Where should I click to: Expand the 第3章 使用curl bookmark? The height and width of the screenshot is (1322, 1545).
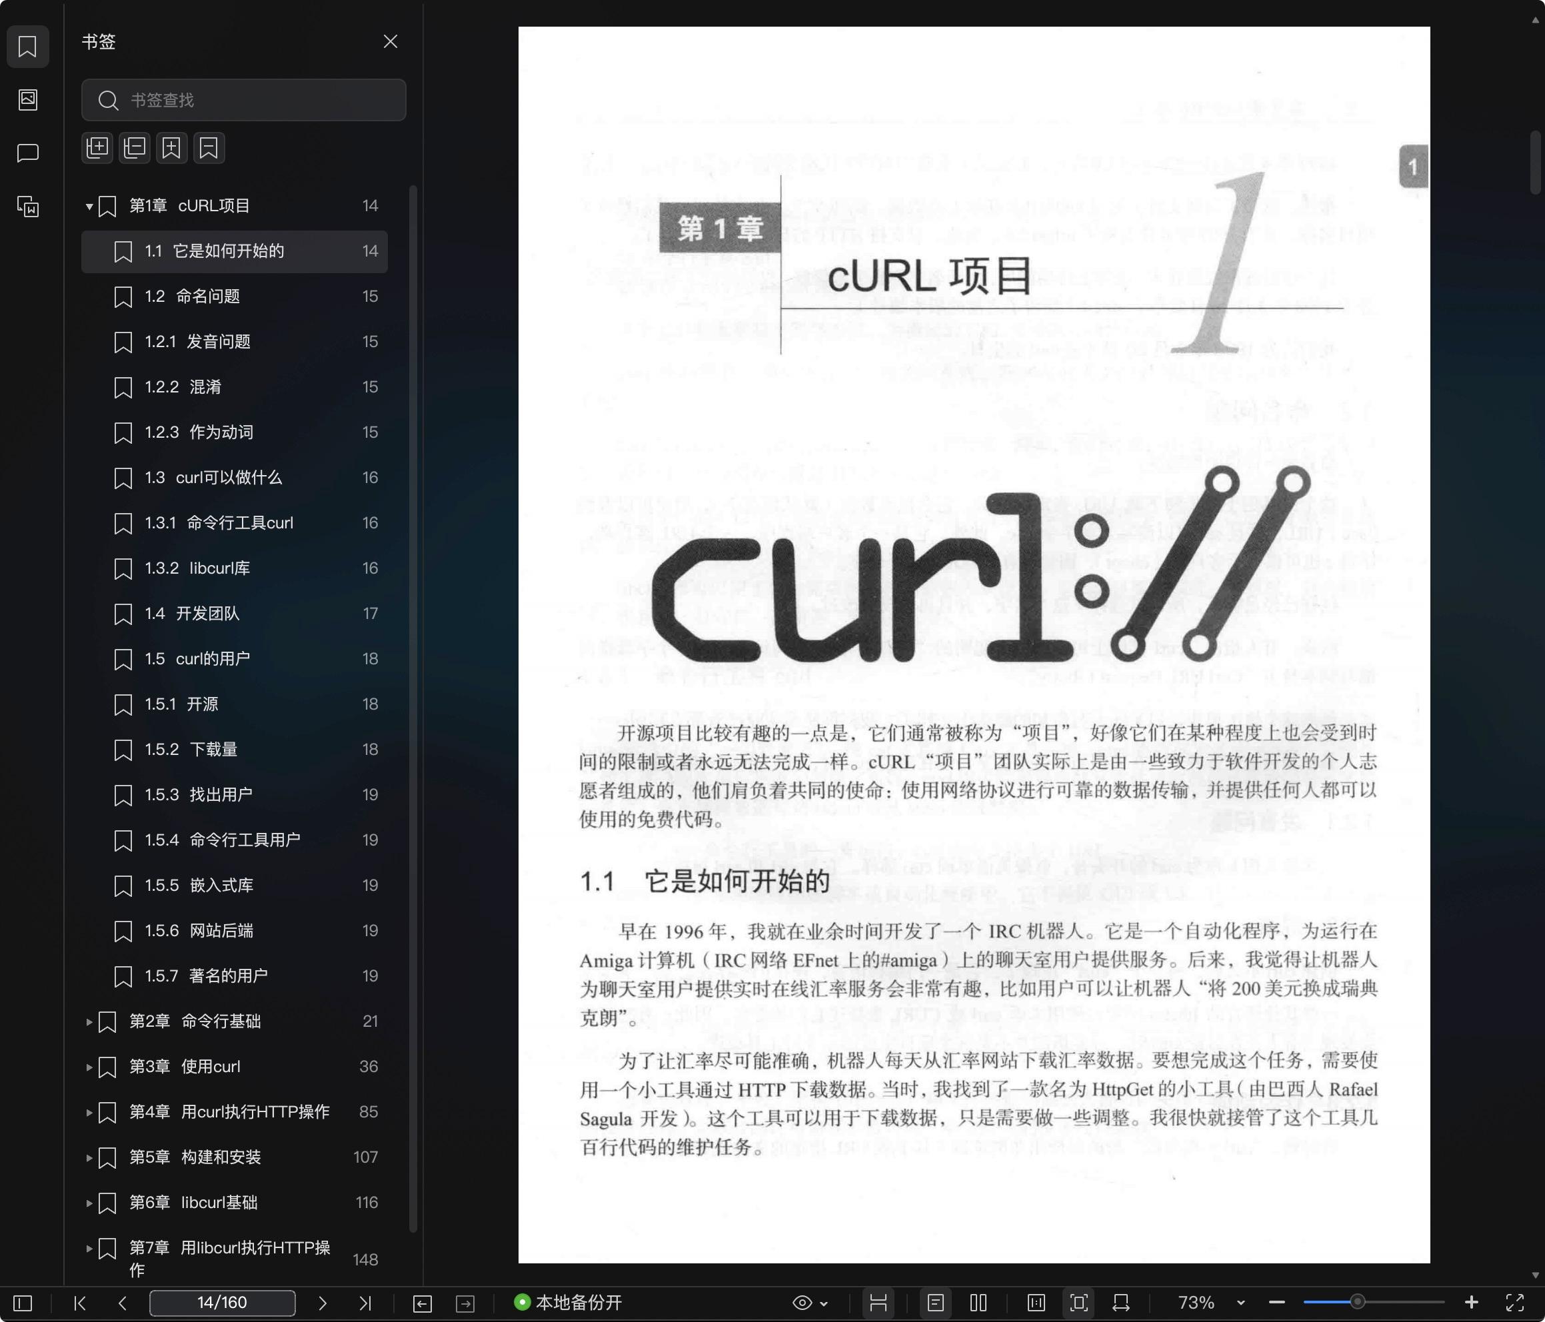pyautogui.click(x=89, y=1067)
